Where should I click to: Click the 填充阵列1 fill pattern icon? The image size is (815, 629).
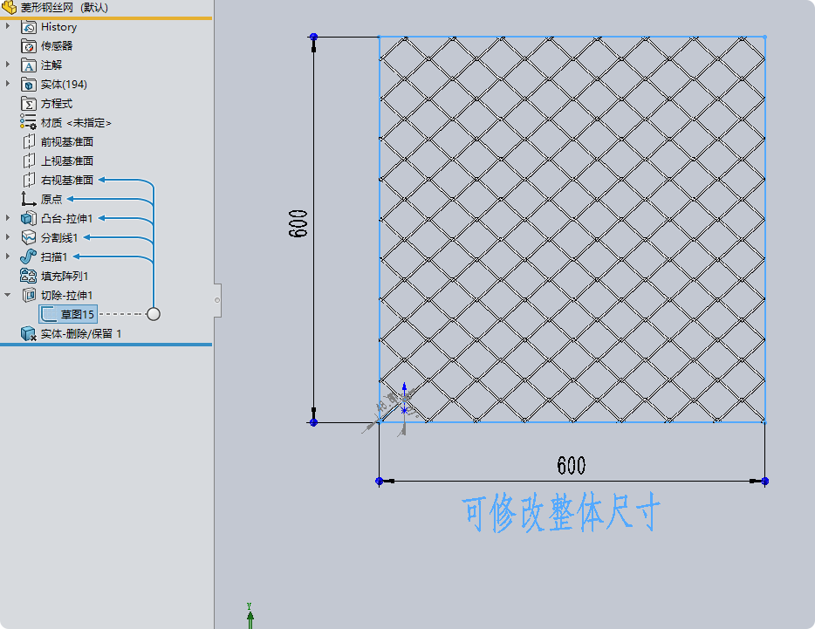[29, 276]
